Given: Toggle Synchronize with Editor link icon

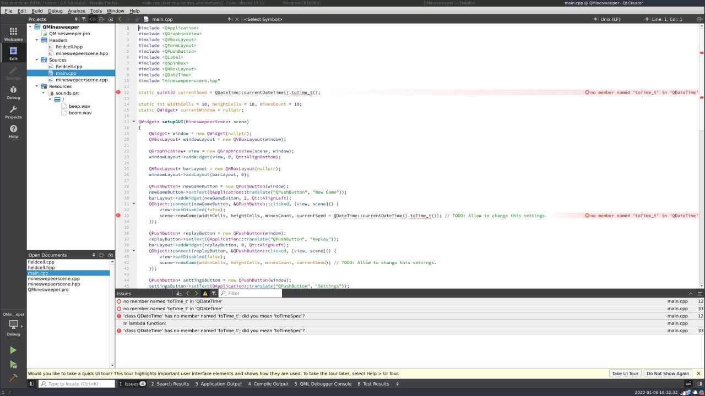Looking at the screenshot, I should pos(93,19).
